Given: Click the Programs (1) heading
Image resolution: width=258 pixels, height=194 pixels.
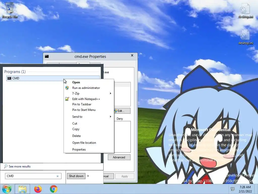Looking at the screenshot, I should coord(15,72).
